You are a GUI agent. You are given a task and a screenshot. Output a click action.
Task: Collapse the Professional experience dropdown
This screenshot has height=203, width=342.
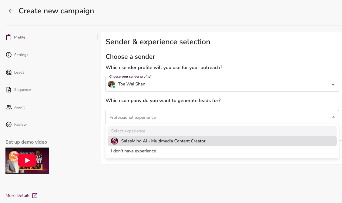click(x=334, y=117)
